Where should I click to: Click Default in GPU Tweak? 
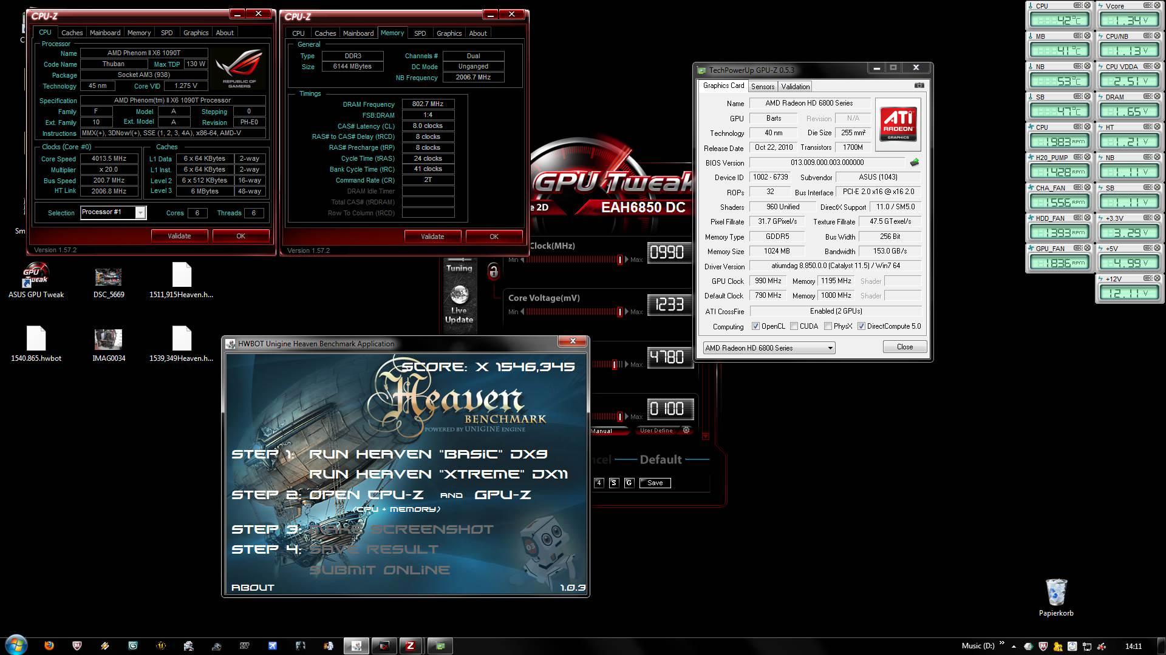pos(661,460)
